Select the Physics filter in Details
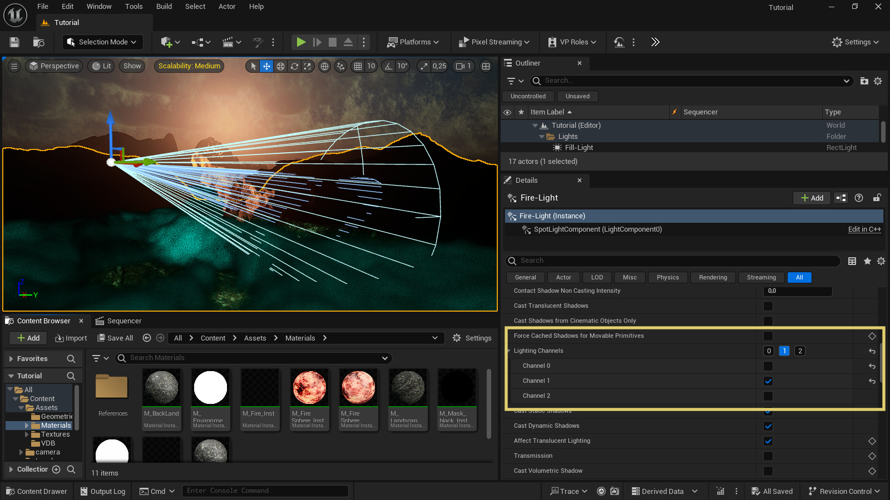890x500 pixels. [667, 277]
